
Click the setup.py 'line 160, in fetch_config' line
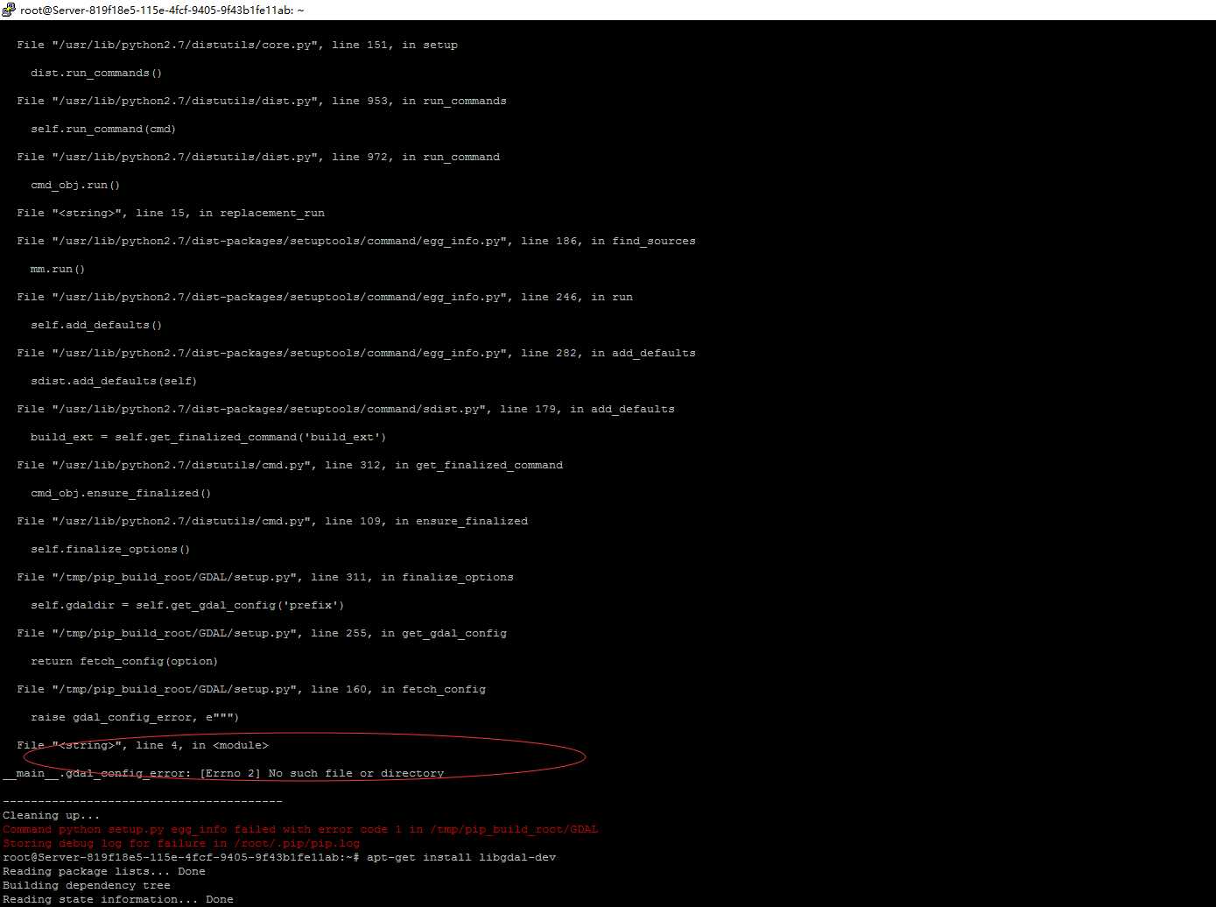(x=251, y=689)
